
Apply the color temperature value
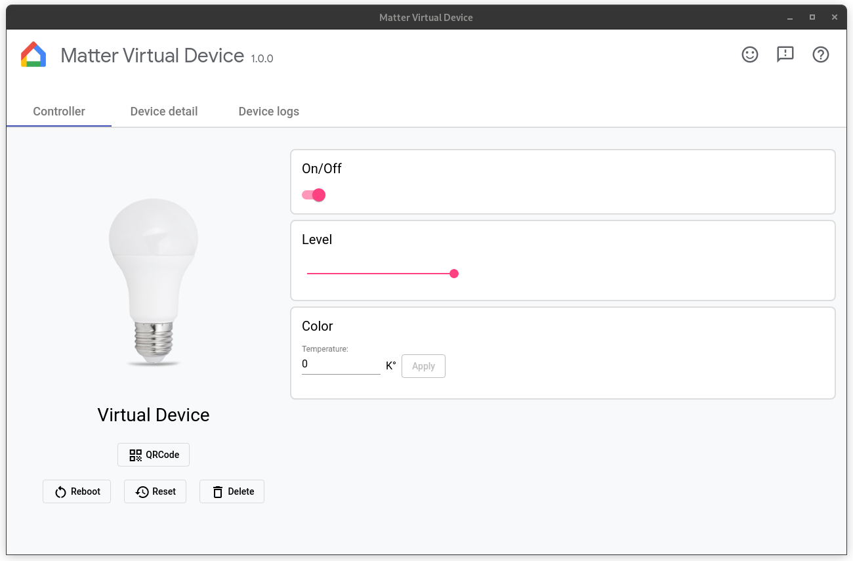click(x=423, y=366)
